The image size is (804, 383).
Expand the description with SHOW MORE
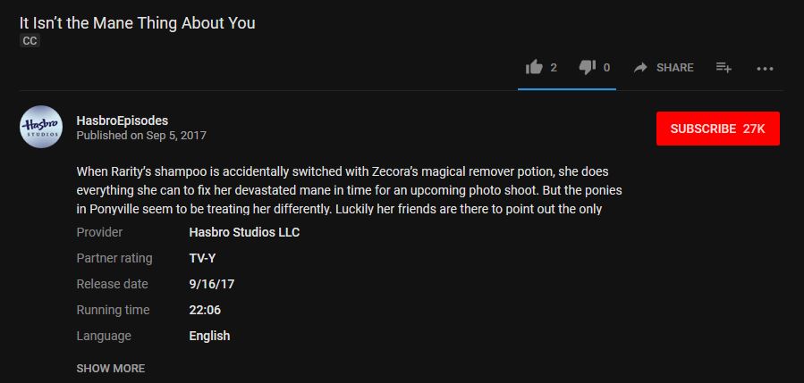click(x=110, y=368)
